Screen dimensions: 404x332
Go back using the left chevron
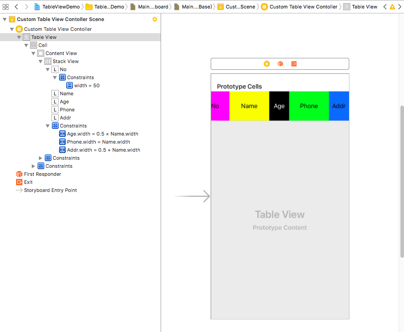coord(17,7)
